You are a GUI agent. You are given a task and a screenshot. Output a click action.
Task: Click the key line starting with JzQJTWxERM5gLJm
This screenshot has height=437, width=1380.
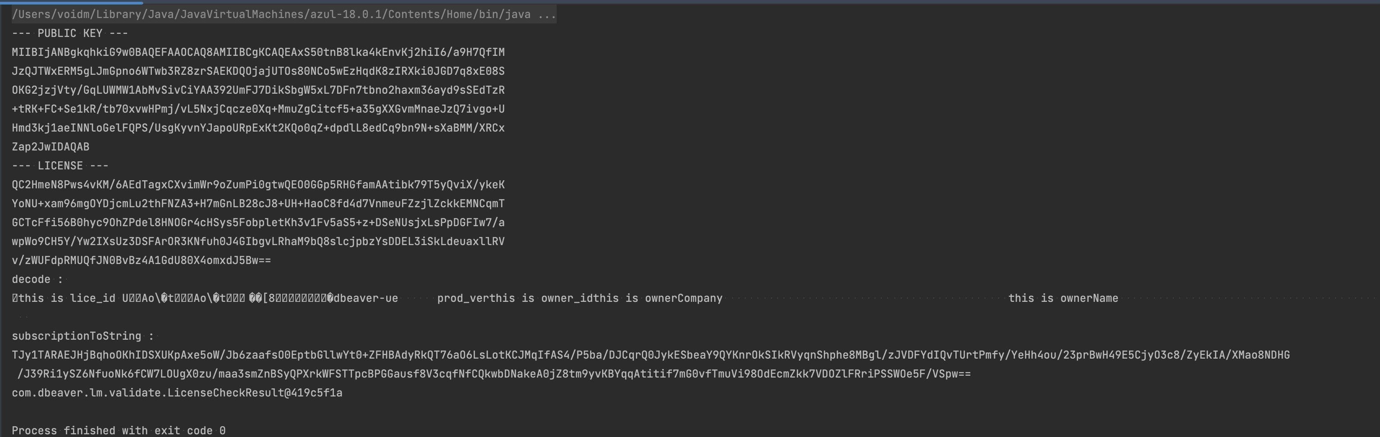258,71
